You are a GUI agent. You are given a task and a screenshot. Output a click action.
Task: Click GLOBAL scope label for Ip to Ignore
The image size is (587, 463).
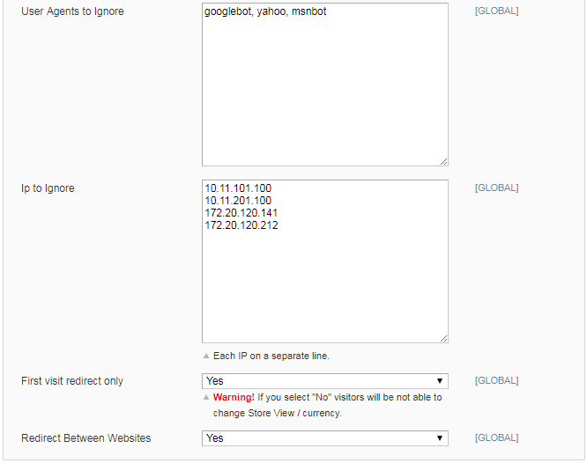496,187
